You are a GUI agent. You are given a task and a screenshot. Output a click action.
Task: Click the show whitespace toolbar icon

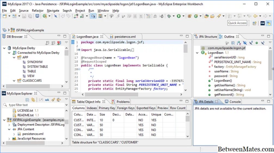coord(141,16)
